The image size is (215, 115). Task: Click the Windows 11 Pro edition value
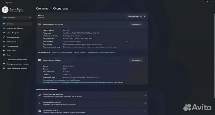click(x=68, y=66)
